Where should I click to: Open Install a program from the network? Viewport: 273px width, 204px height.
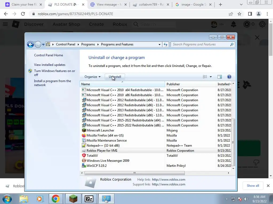point(53,83)
